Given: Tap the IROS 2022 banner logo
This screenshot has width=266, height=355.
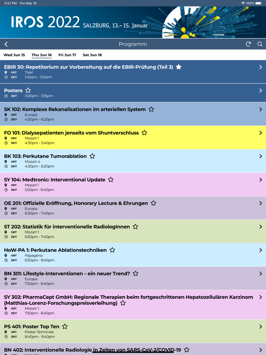Looking at the screenshot, I should pyautogui.click(x=45, y=22).
